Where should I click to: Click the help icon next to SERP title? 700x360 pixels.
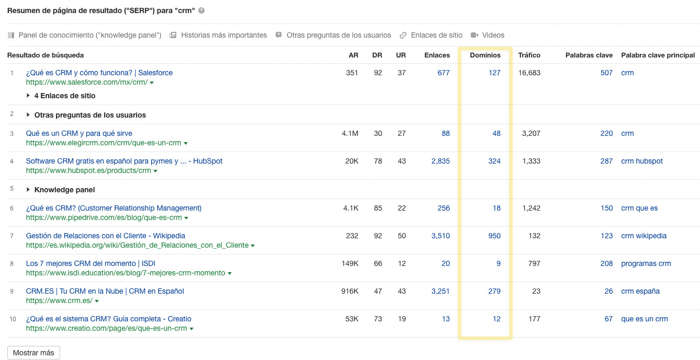click(201, 10)
